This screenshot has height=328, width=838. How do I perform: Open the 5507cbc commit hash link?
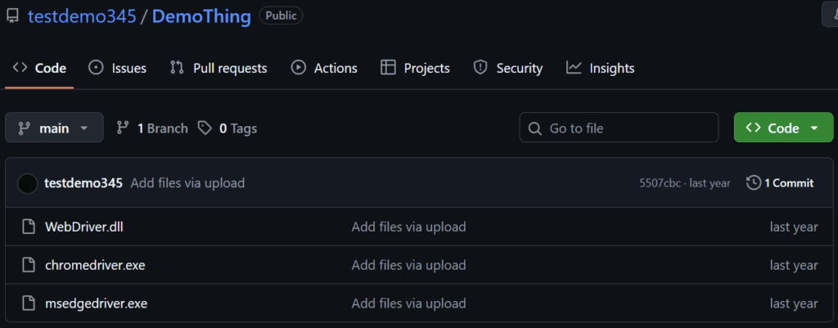tap(660, 183)
